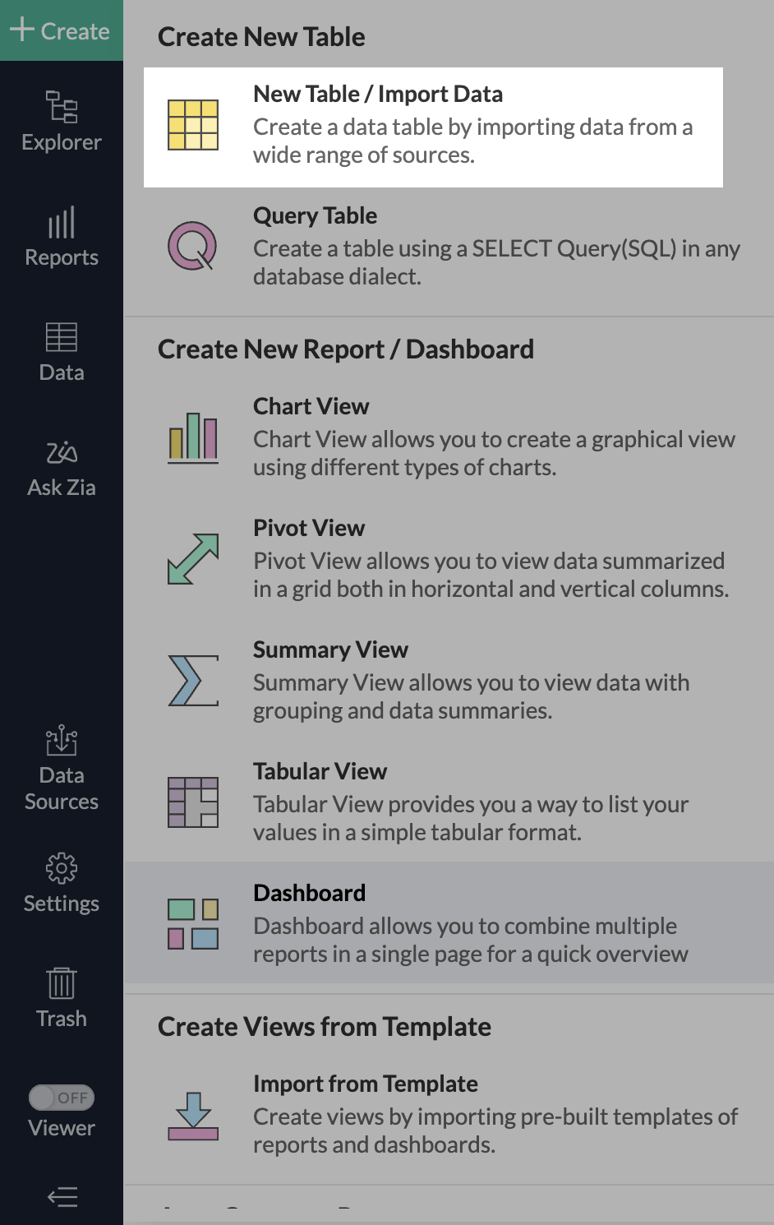This screenshot has width=774, height=1225.
Task: Open the Settings gear icon
Action: point(62,867)
